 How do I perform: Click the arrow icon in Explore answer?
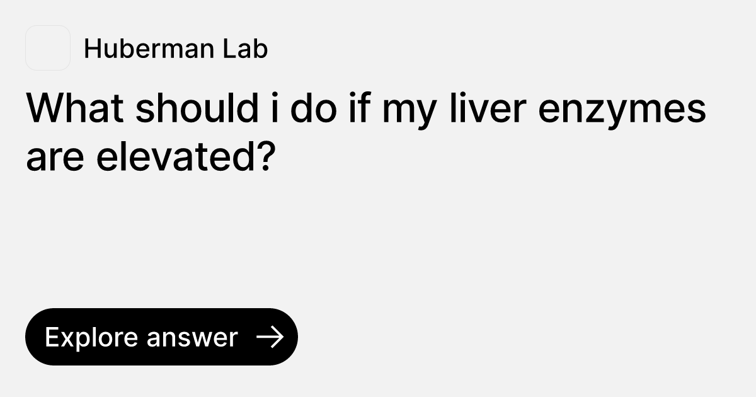pos(270,337)
